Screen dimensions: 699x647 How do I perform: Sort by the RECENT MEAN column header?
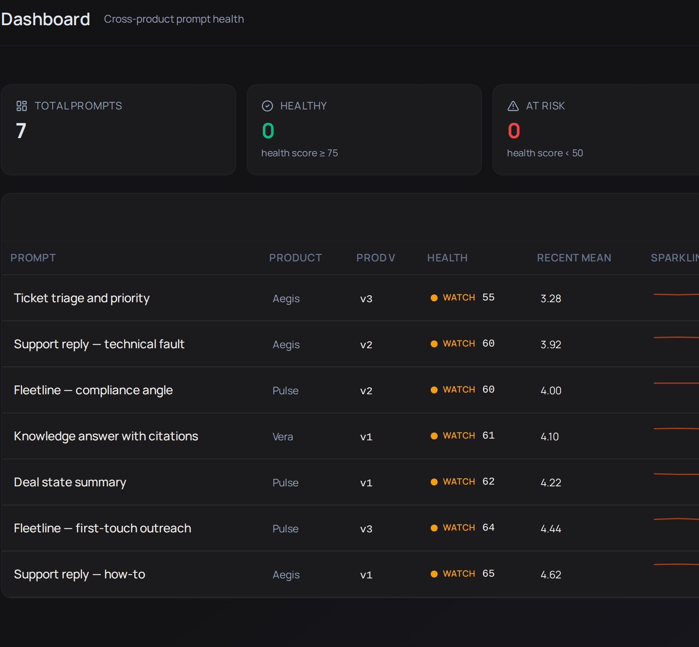[x=574, y=258]
